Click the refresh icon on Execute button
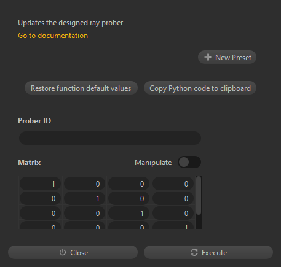281x267 pixels. click(194, 252)
